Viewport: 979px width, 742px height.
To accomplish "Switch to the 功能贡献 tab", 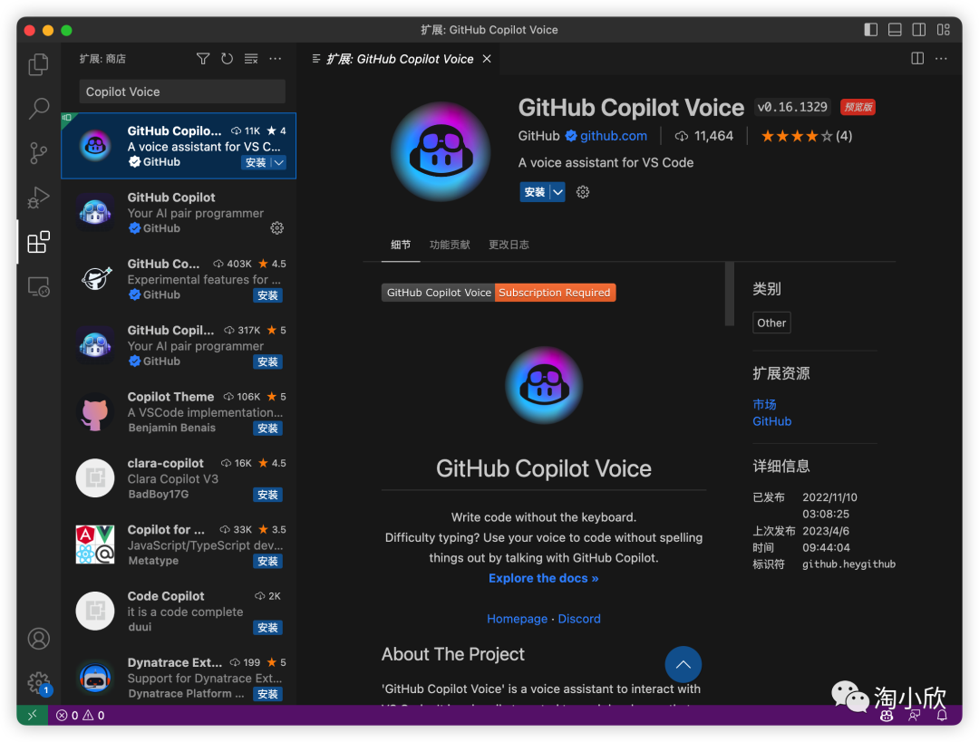I will (x=450, y=244).
